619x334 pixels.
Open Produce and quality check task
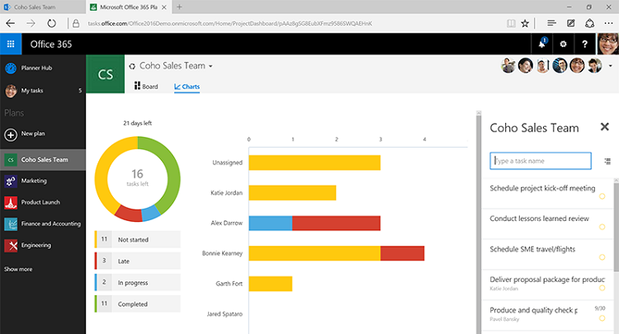pos(534,310)
